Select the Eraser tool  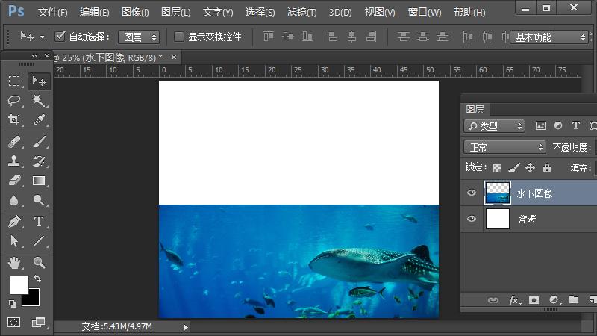click(14, 181)
